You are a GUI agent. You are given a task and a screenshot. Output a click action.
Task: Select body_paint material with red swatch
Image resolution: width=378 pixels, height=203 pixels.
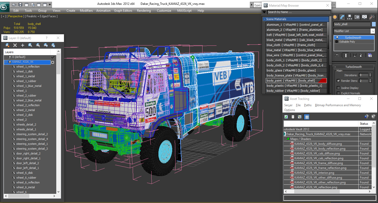pyautogui.click(x=296, y=81)
